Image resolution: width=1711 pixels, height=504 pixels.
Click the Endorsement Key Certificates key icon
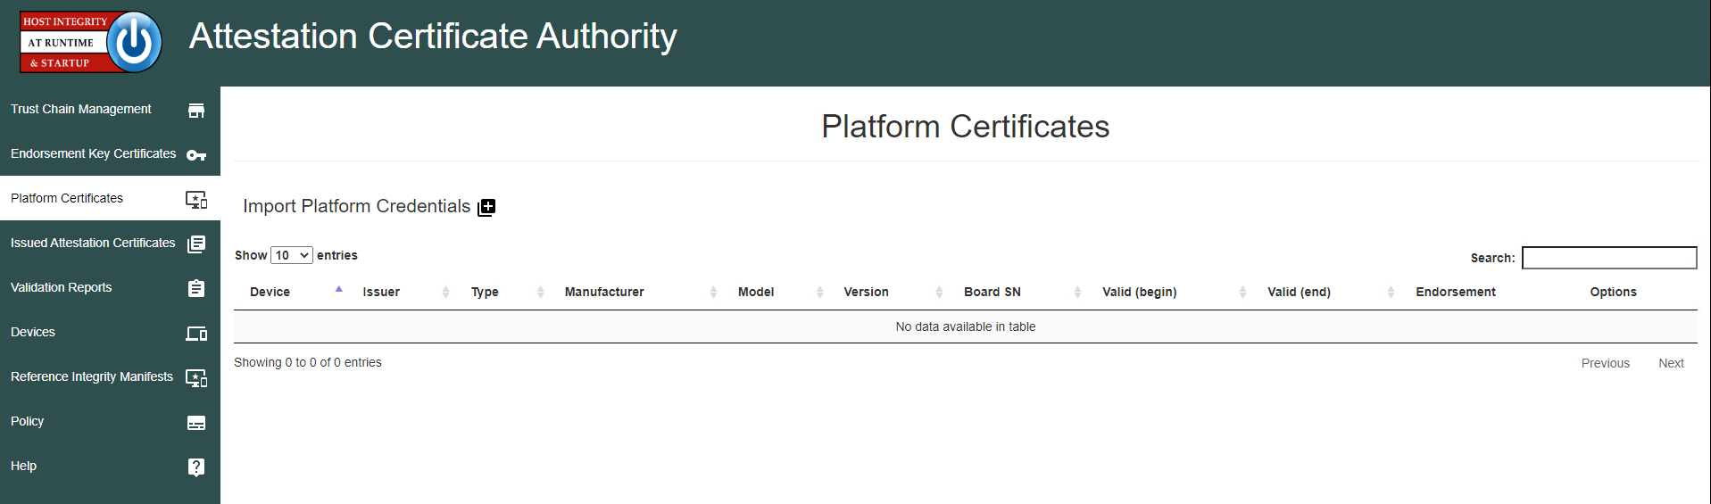click(x=196, y=155)
